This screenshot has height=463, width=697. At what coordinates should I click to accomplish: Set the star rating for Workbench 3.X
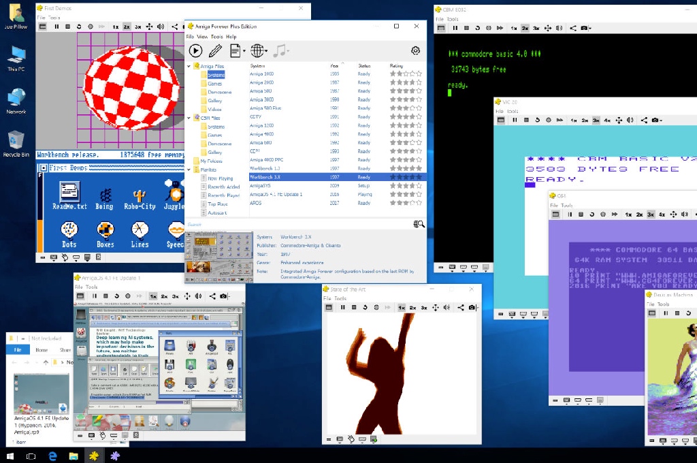coord(406,177)
